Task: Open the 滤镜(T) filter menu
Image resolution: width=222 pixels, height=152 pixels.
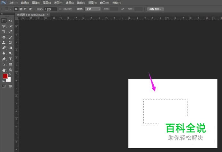Action: tap(81, 3)
